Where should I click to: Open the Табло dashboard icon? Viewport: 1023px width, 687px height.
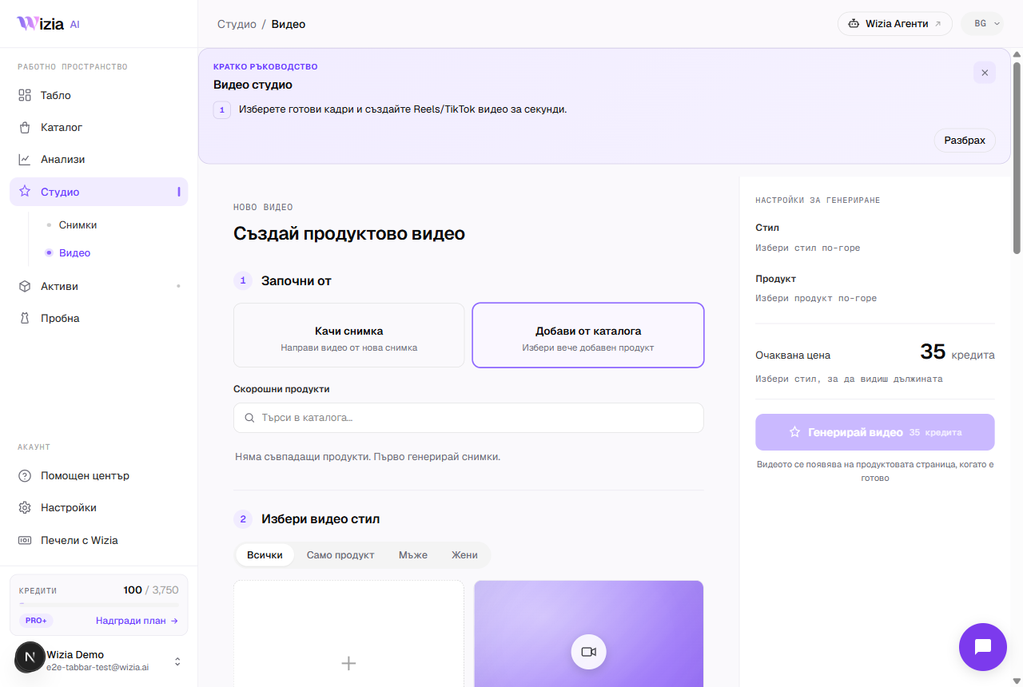(25, 95)
